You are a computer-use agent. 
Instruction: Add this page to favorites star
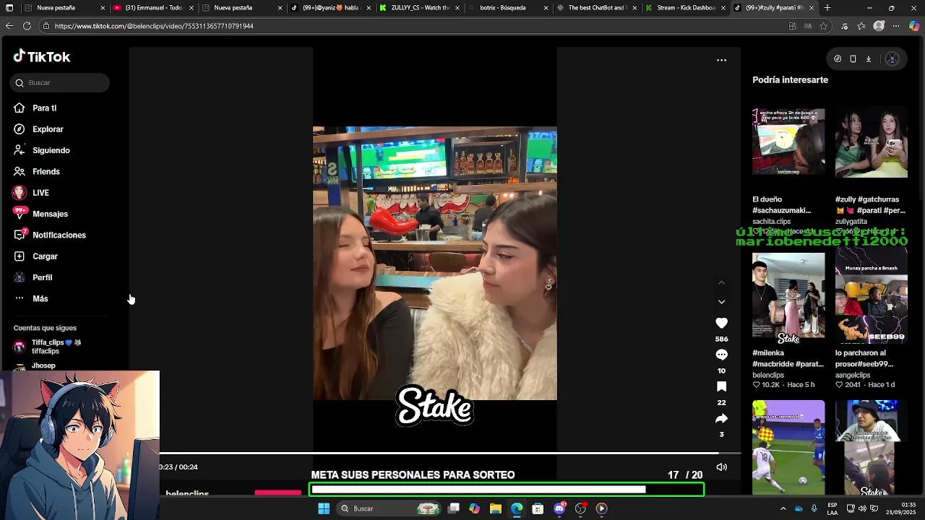pyautogui.click(x=824, y=26)
